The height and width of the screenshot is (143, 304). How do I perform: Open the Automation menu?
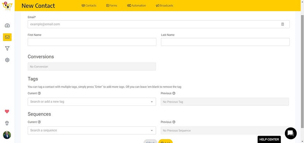[137, 6]
